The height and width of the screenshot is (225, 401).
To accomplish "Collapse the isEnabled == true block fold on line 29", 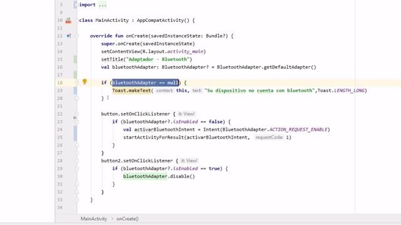I will click(x=77, y=169).
